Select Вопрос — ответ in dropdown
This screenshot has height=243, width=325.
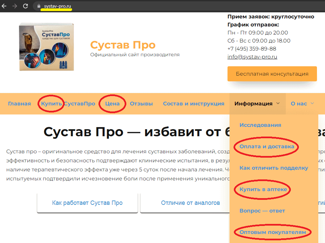coord(262,211)
